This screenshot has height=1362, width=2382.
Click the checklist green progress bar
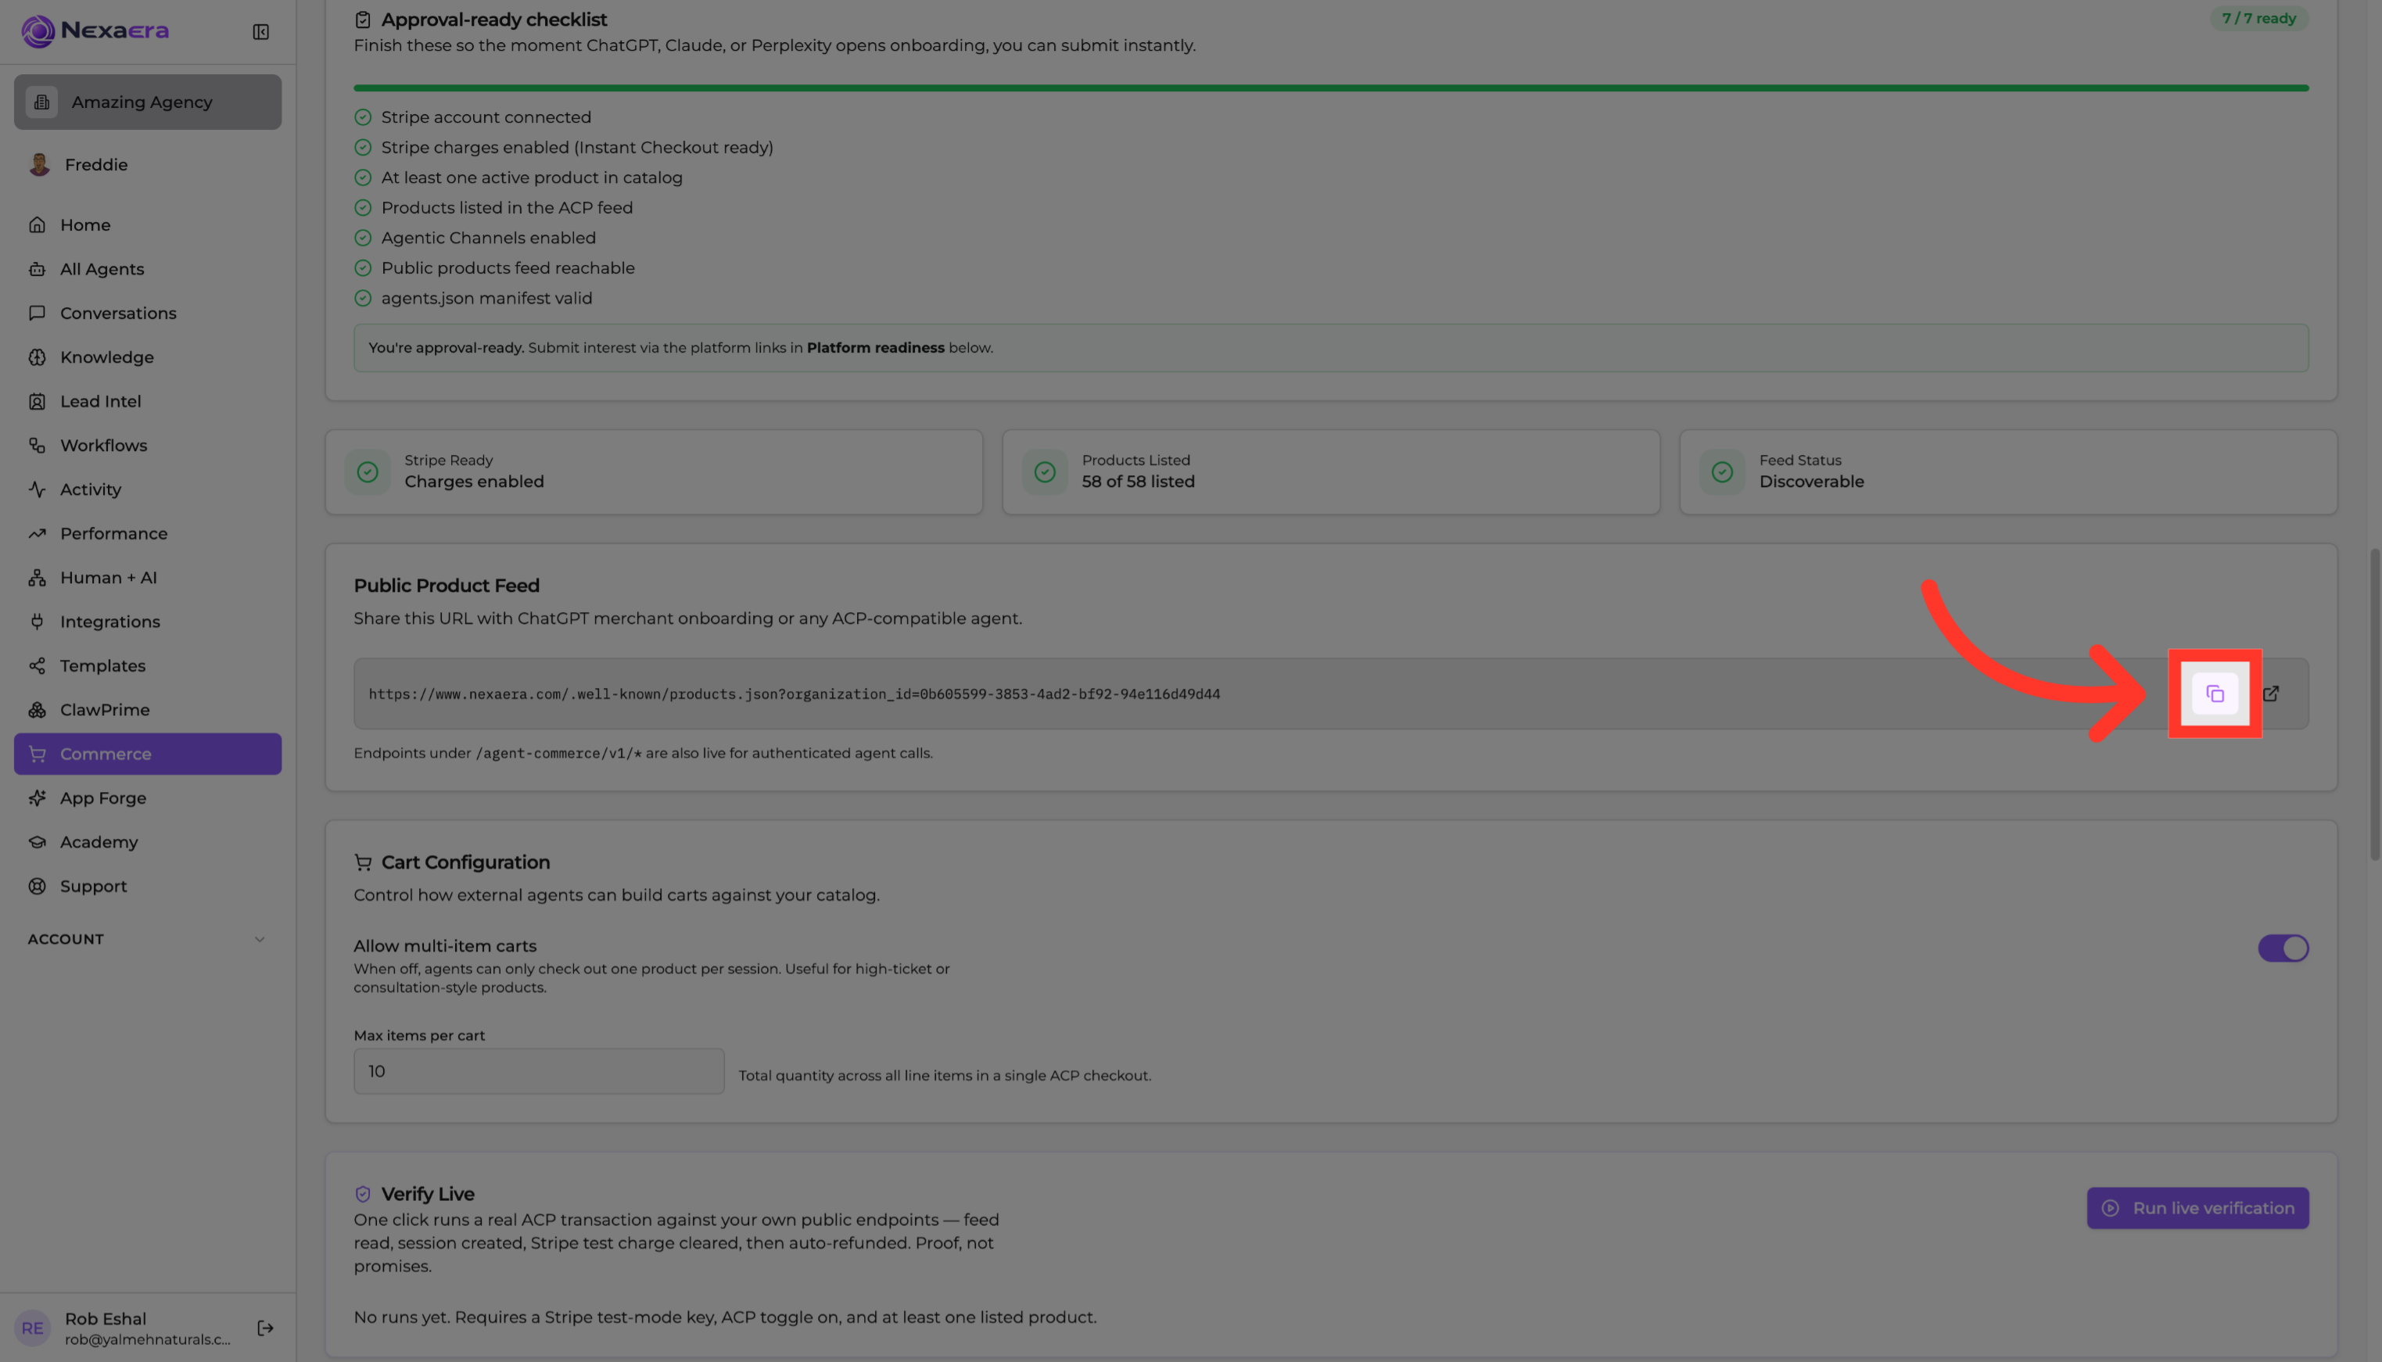(1330, 88)
